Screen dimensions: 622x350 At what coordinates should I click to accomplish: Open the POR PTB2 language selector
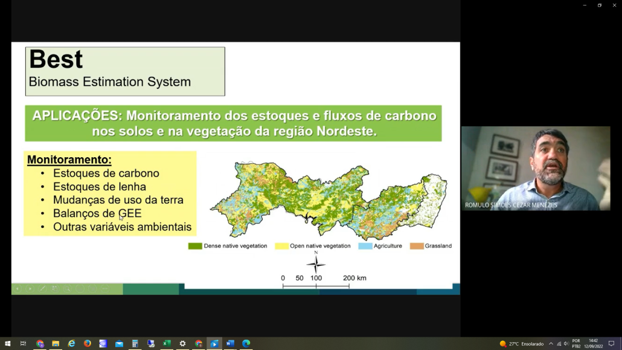(576, 343)
